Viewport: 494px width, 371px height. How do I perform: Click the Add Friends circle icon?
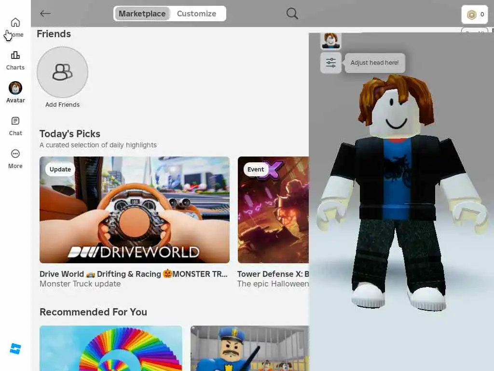pyautogui.click(x=62, y=72)
